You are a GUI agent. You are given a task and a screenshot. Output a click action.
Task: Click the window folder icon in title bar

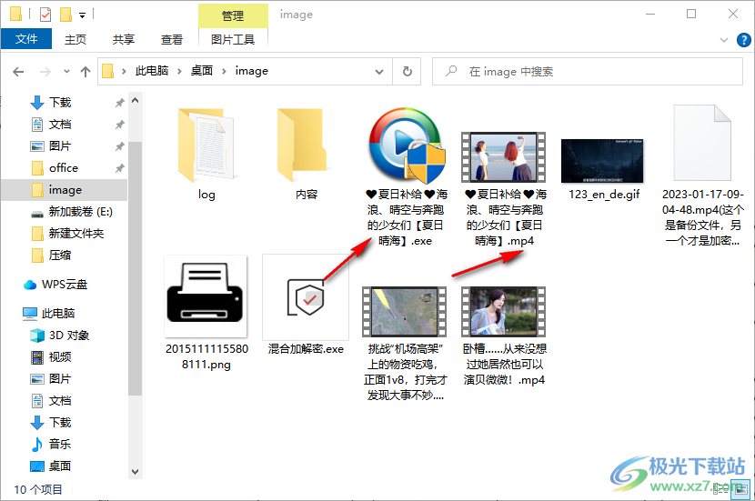click(x=15, y=15)
